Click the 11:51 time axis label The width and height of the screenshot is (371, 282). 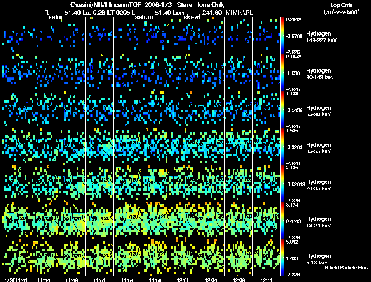pos(99,280)
